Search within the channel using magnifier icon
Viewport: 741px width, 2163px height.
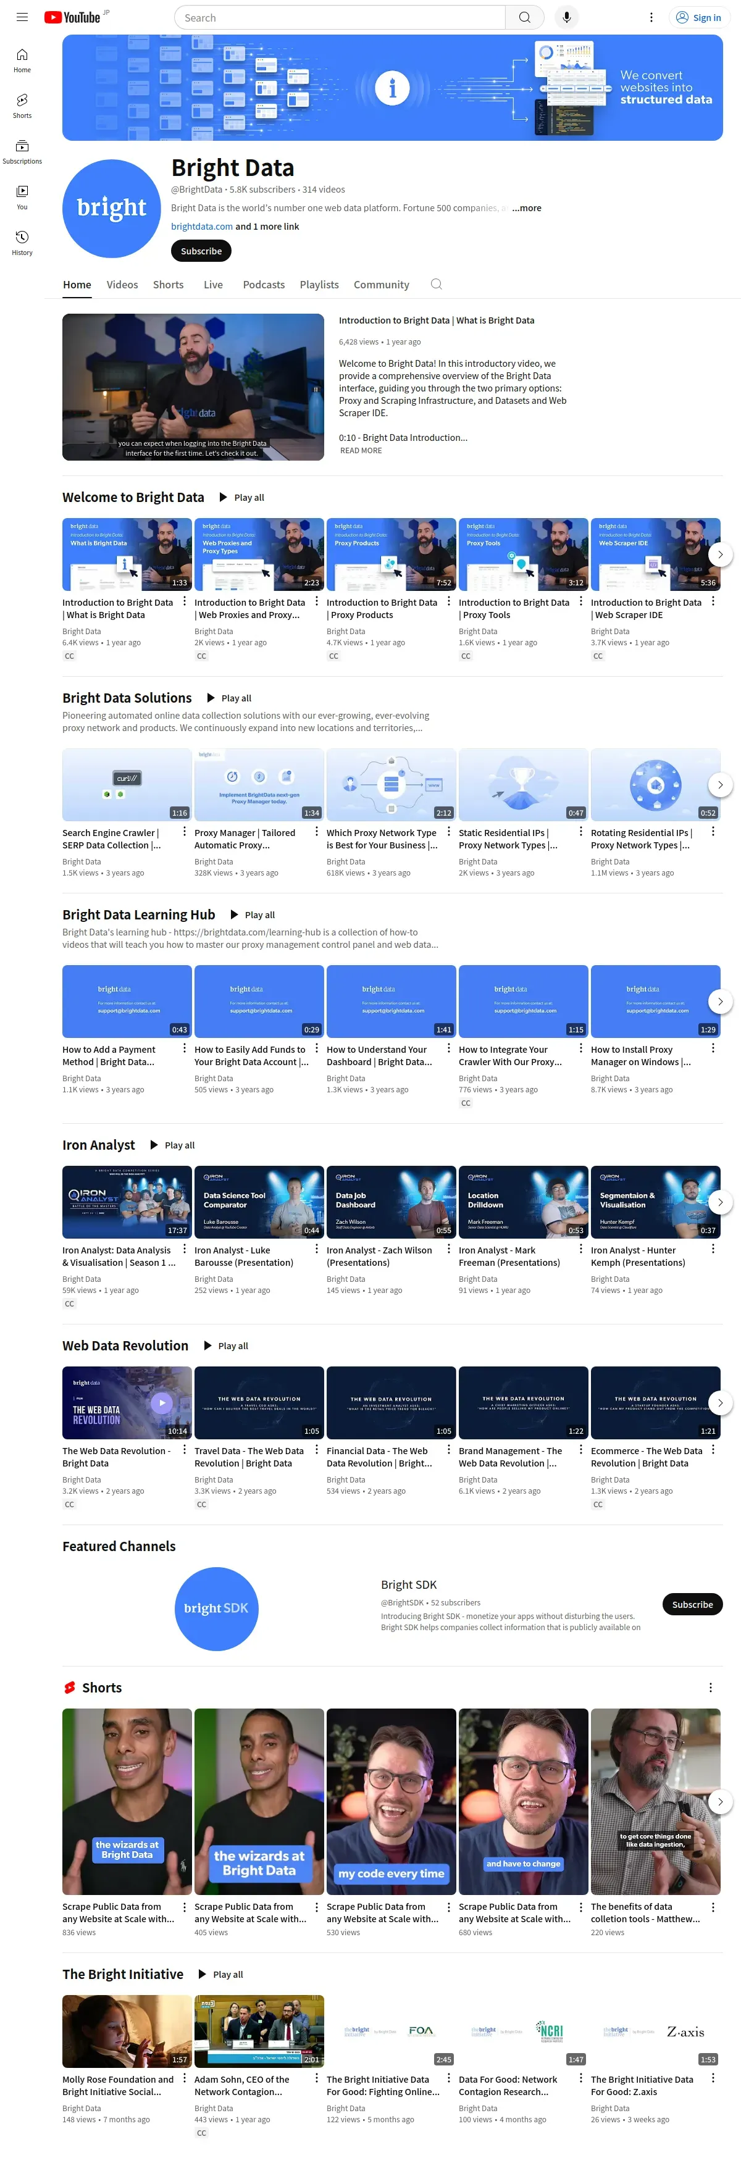(x=436, y=284)
